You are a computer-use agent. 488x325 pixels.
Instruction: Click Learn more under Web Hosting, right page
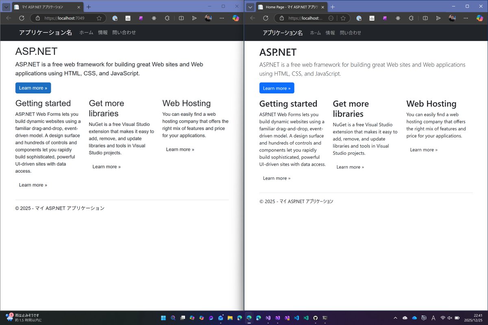click(x=424, y=150)
